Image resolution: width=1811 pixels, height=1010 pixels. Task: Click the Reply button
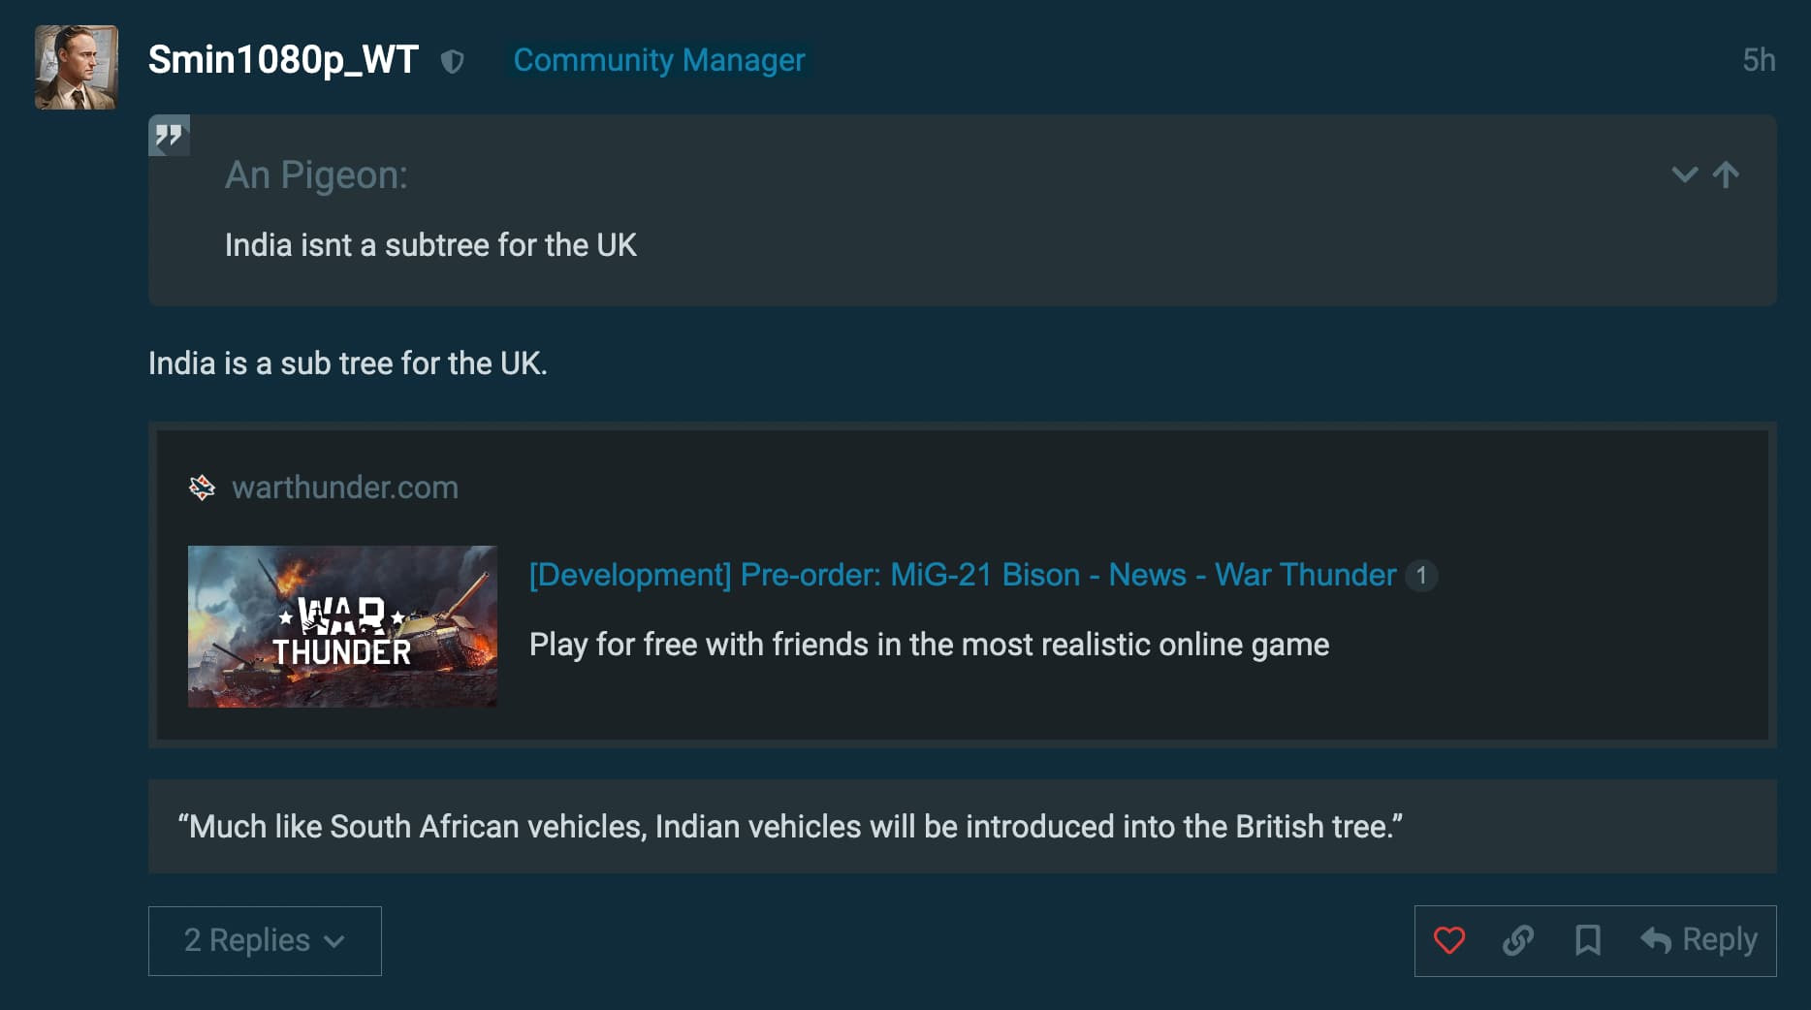1699,940
